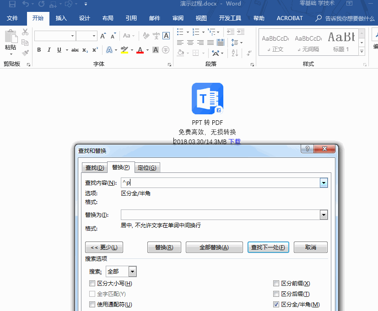Justify paragraph text
This screenshot has height=311, width=378.
coord(211,43)
